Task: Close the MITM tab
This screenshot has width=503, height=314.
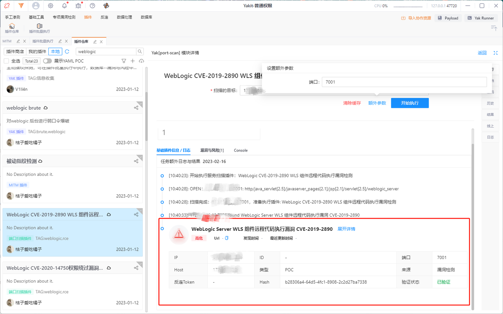Action: (24, 41)
